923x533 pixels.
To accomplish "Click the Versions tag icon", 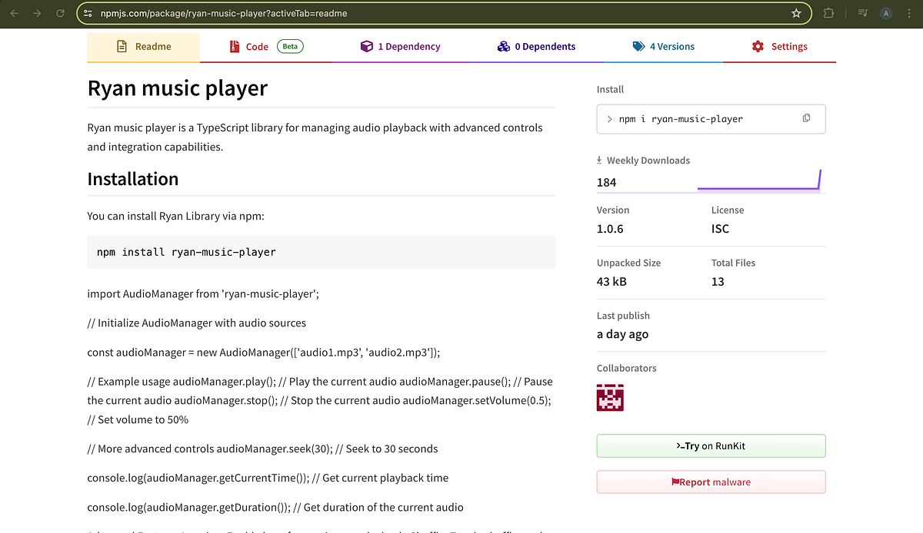I will point(637,46).
